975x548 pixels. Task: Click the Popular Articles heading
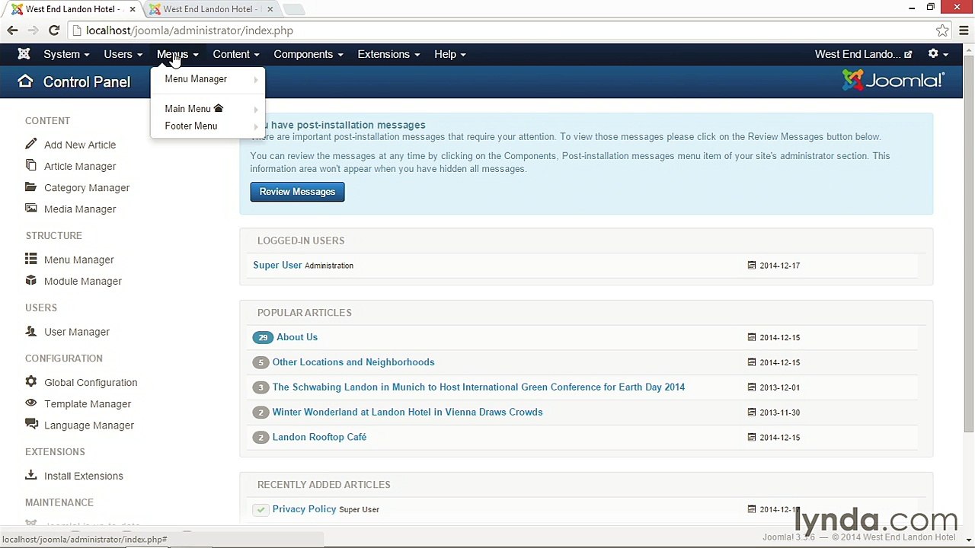click(x=304, y=313)
